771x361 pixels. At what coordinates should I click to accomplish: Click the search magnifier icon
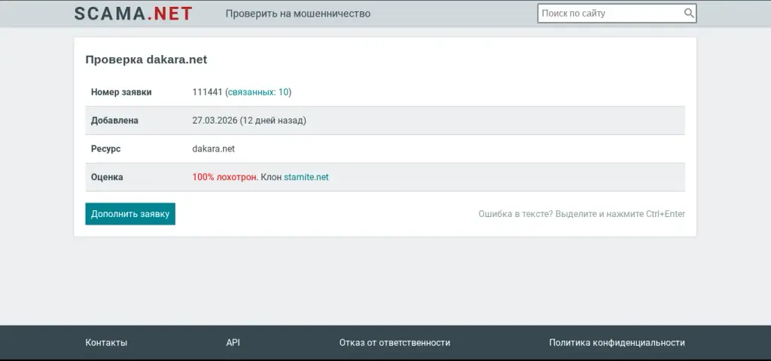pyautogui.click(x=689, y=14)
